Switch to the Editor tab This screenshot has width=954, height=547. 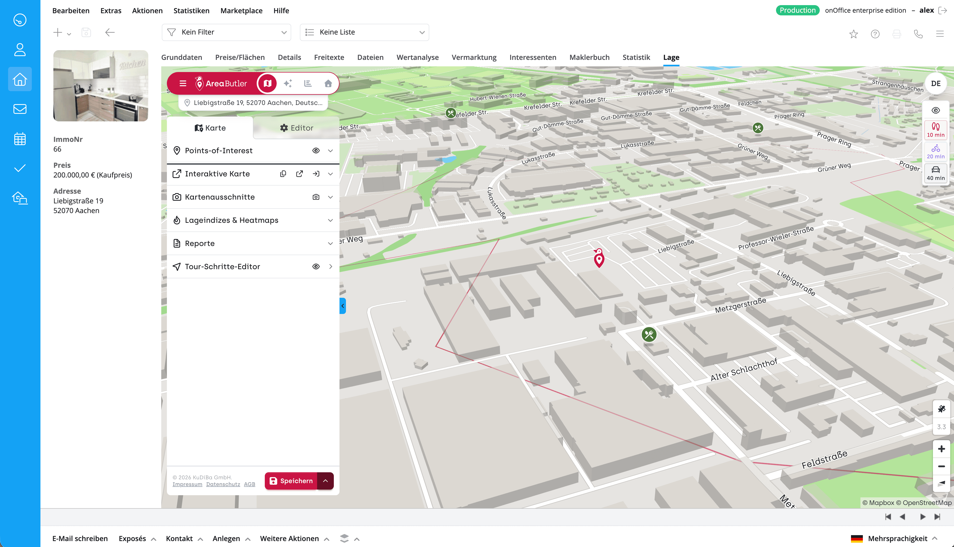click(296, 128)
